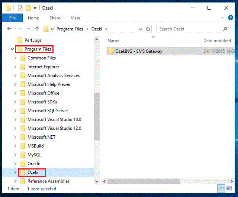Go forward with the Forward arrow
This screenshot has width=238, height=197.
click(20, 29)
